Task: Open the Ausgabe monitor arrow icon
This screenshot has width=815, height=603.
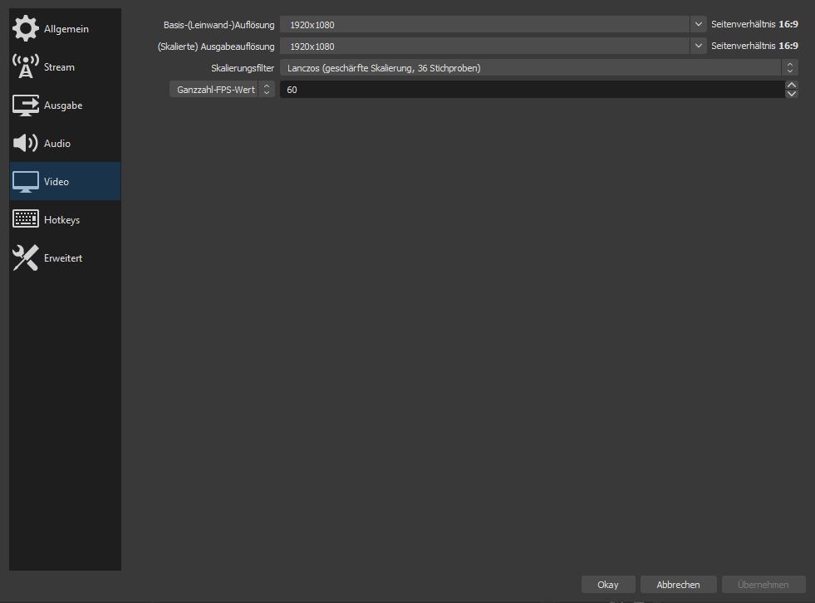Action: coord(25,105)
